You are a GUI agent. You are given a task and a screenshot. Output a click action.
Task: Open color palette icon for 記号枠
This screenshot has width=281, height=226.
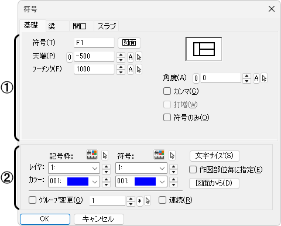pyautogui.click(x=92, y=155)
